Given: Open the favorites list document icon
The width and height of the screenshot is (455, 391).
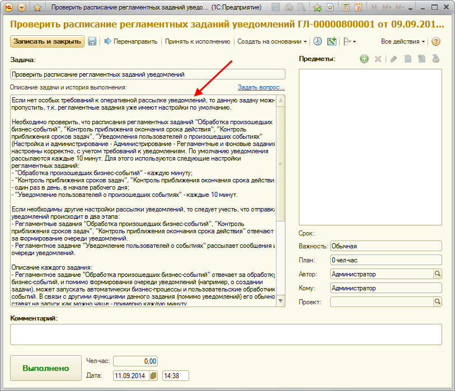Looking at the screenshot, I should 330,7.
